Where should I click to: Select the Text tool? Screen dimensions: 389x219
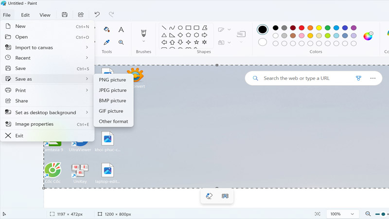pyautogui.click(x=121, y=30)
